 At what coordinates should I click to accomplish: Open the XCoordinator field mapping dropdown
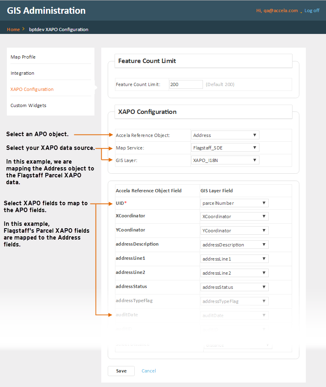pyautogui.click(x=234, y=217)
